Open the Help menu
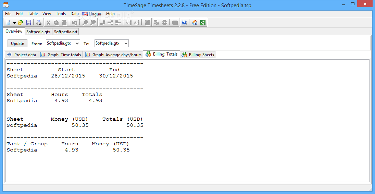This screenshot has height=194, width=375. (111, 14)
